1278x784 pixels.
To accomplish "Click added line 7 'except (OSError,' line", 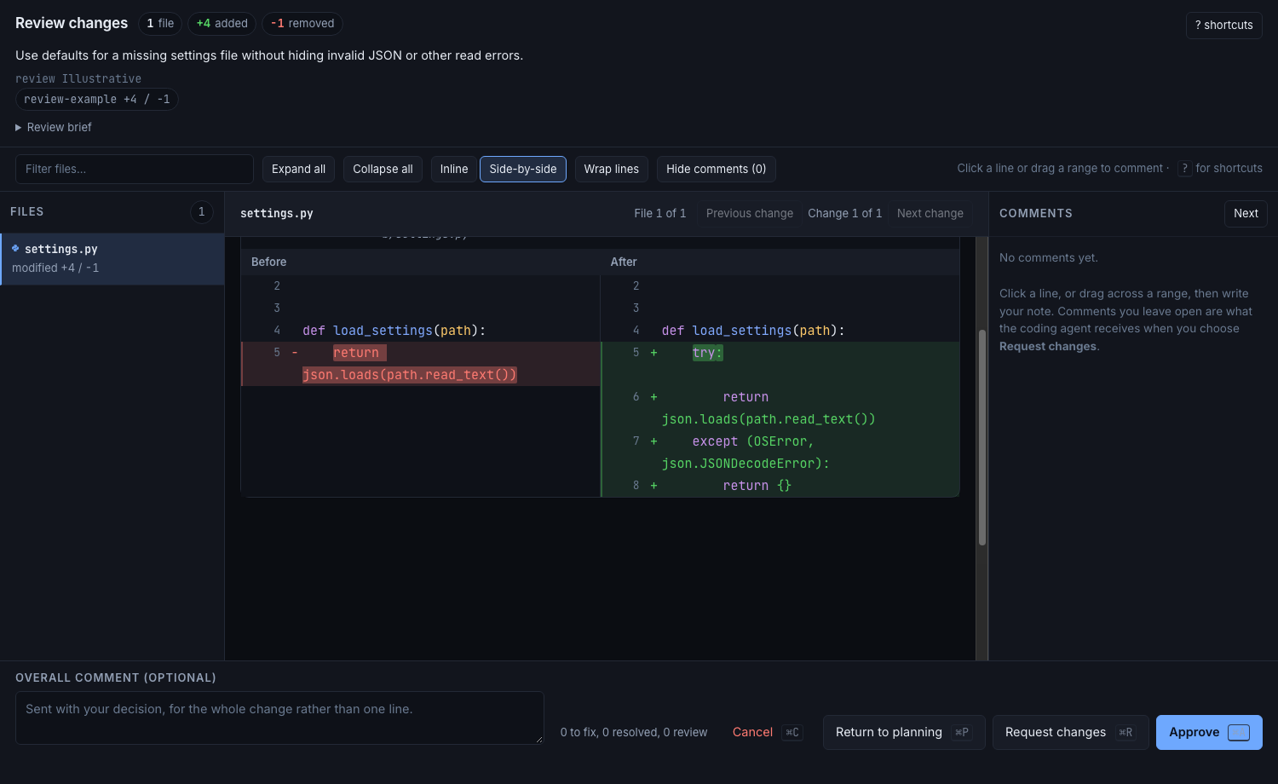I will click(780, 453).
